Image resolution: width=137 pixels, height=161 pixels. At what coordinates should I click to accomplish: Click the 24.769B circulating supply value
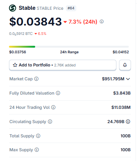[116, 122]
